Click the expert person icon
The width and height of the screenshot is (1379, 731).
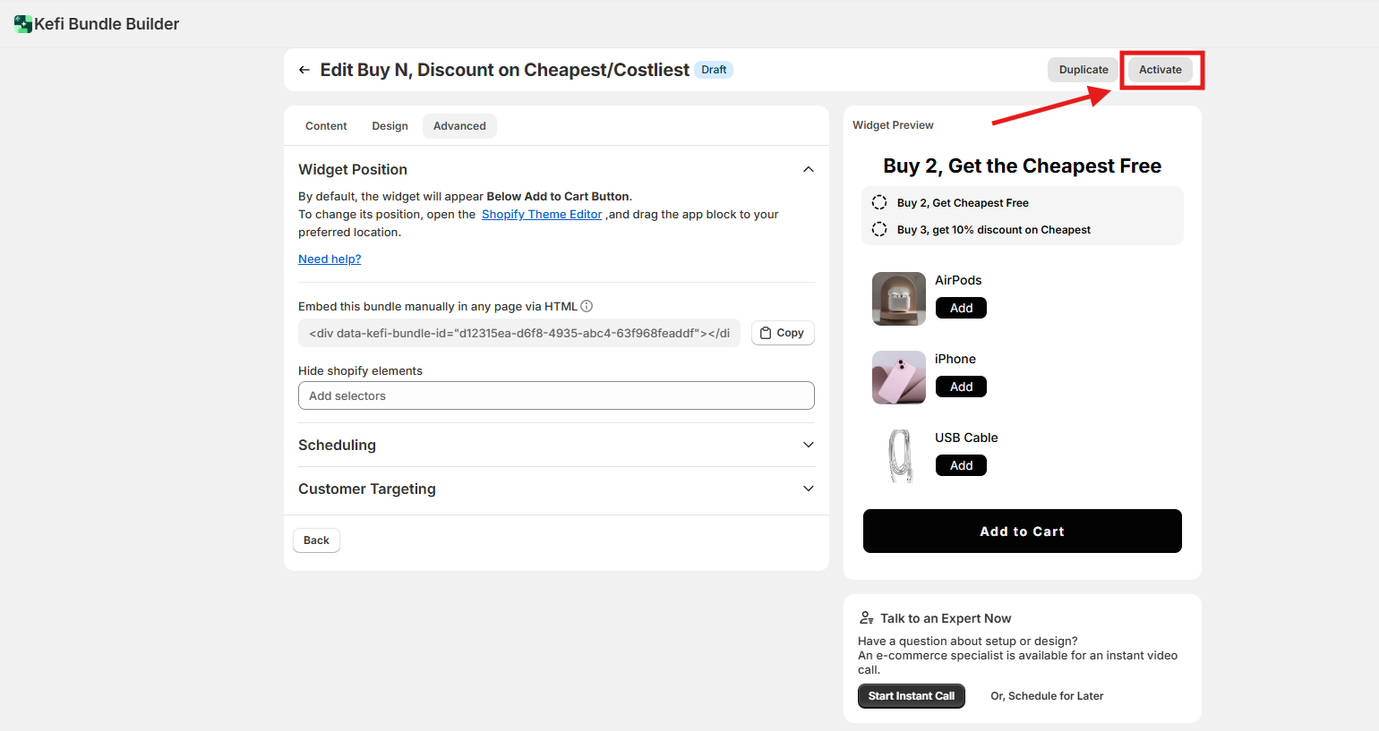click(x=866, y=618)
